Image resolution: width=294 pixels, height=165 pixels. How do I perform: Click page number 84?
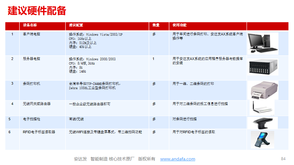pyautogui.click(x=283, y=159)
